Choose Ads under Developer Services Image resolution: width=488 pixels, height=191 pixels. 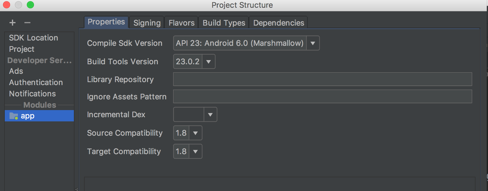(x=16, y=71)
